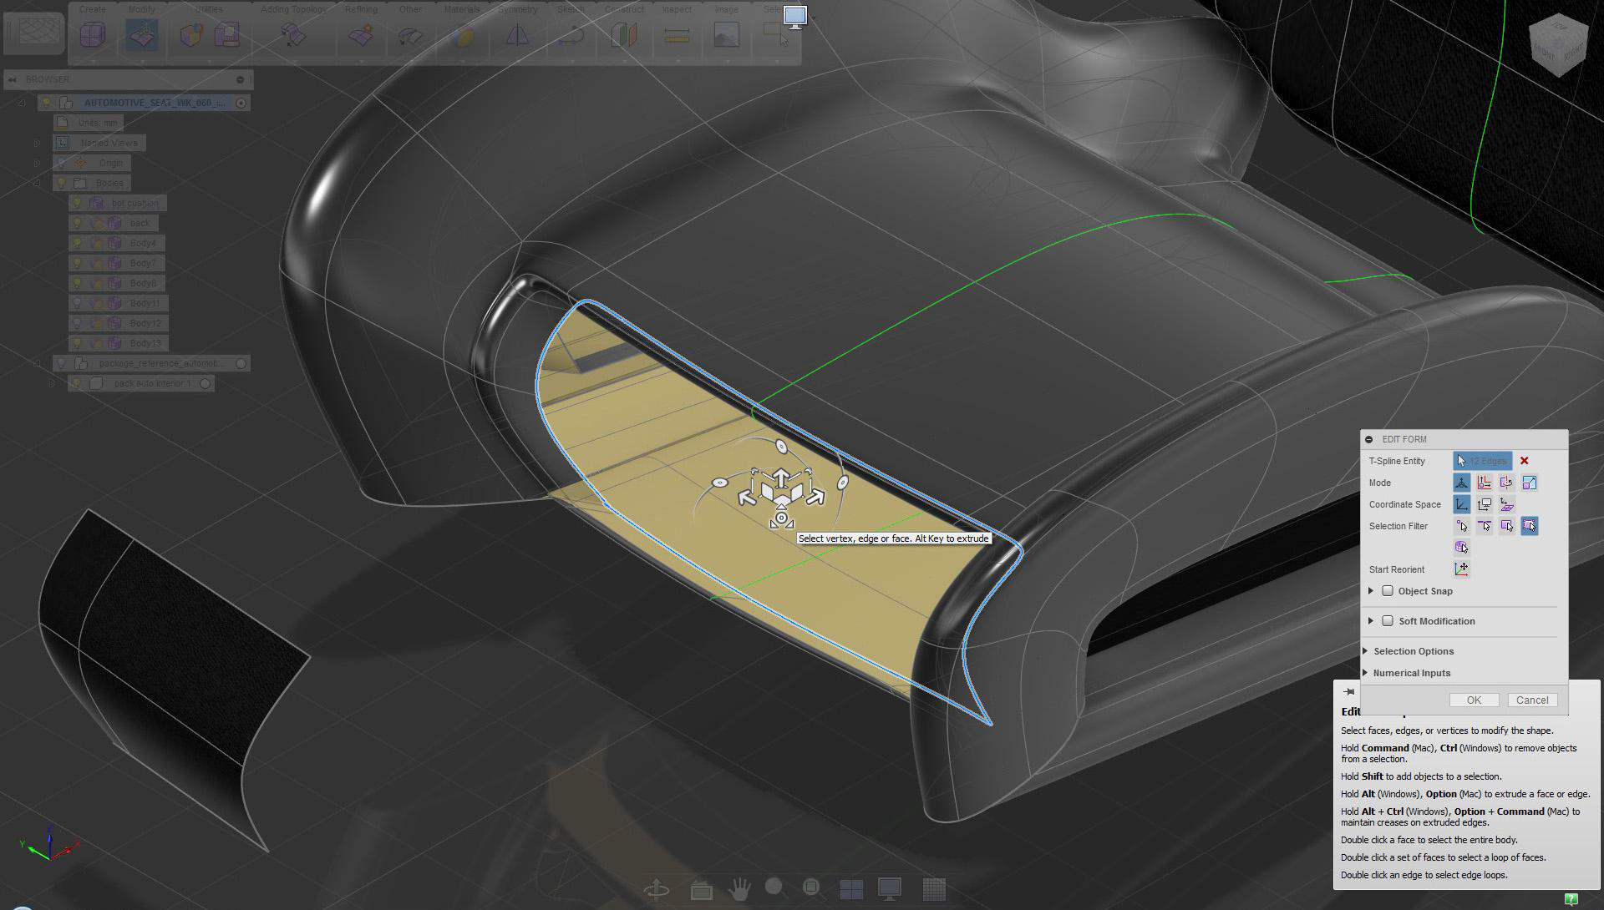Screen dimensions: 1604x910
Task: Cancel the Edit Form dialog
Action: pyautogui.click(x=1531, y=700)
